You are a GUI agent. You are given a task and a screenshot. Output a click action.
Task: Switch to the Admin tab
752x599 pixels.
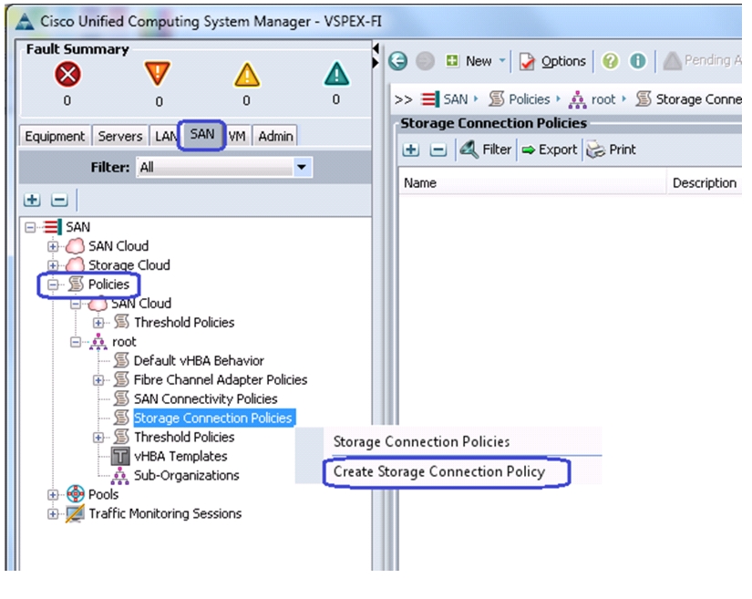click(275, 136)
